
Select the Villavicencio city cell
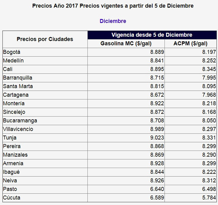tap(18, 129)
